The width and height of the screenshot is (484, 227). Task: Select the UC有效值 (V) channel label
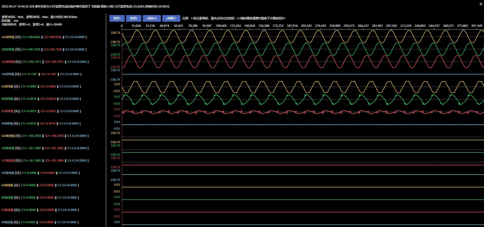(11, 160)
